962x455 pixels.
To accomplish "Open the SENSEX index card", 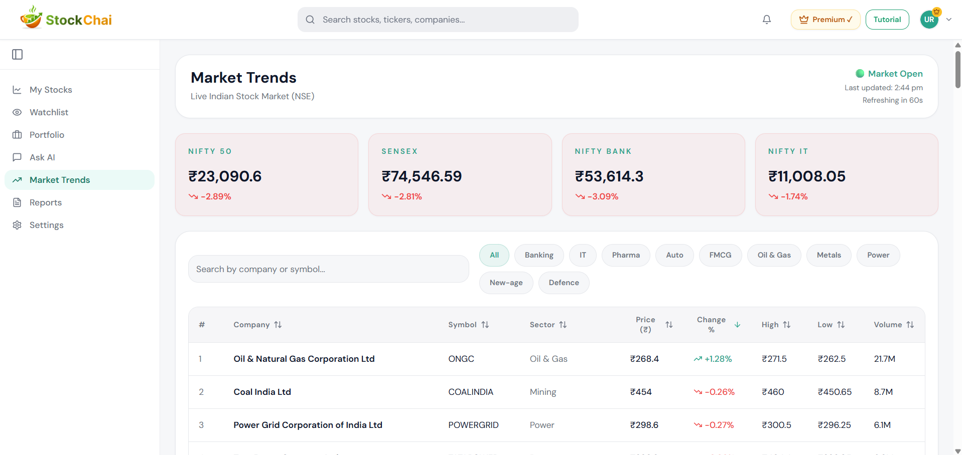I will 460,174.
